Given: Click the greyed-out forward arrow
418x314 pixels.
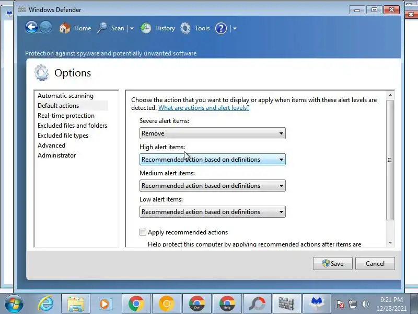Looking at the screenshot, I should coord(46,27).
